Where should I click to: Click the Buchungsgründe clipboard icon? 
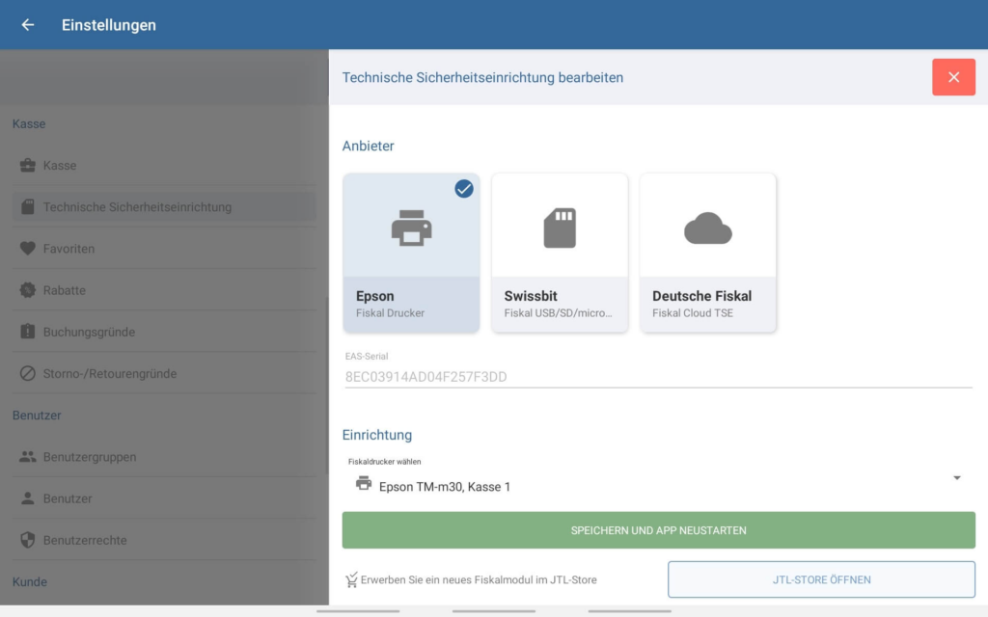click(28, 332)
